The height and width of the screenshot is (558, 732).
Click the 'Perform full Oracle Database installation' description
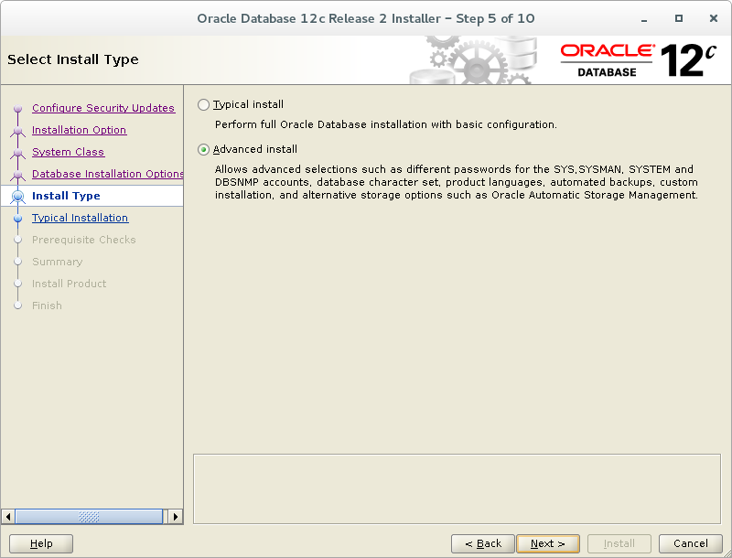pos(386,124)
